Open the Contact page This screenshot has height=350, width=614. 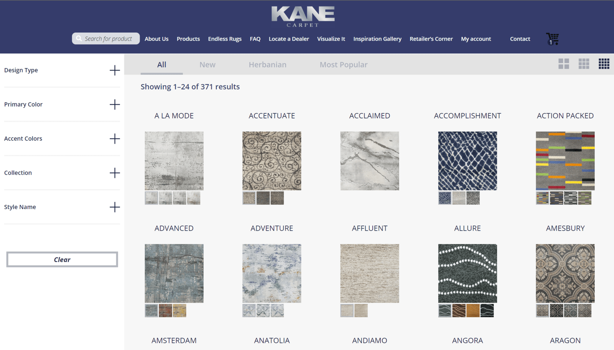coord(520,39)
